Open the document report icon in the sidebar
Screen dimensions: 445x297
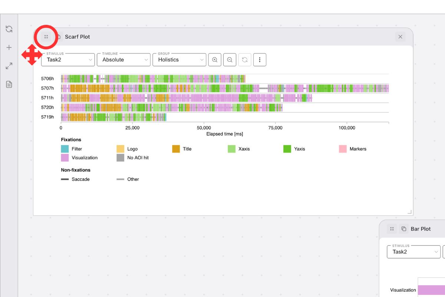pyautogui.click(x=9, y=84)
